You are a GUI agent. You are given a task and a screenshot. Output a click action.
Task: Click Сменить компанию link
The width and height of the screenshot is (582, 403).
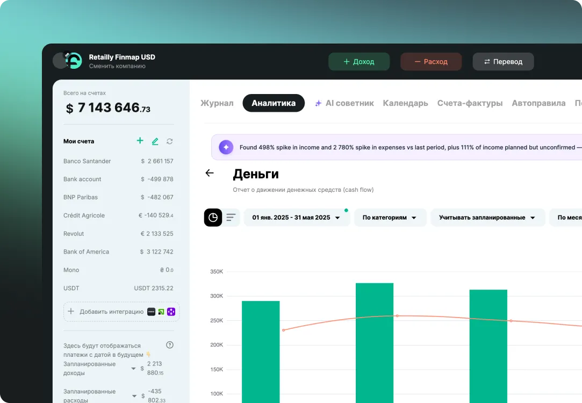click(x=117, y=66)
